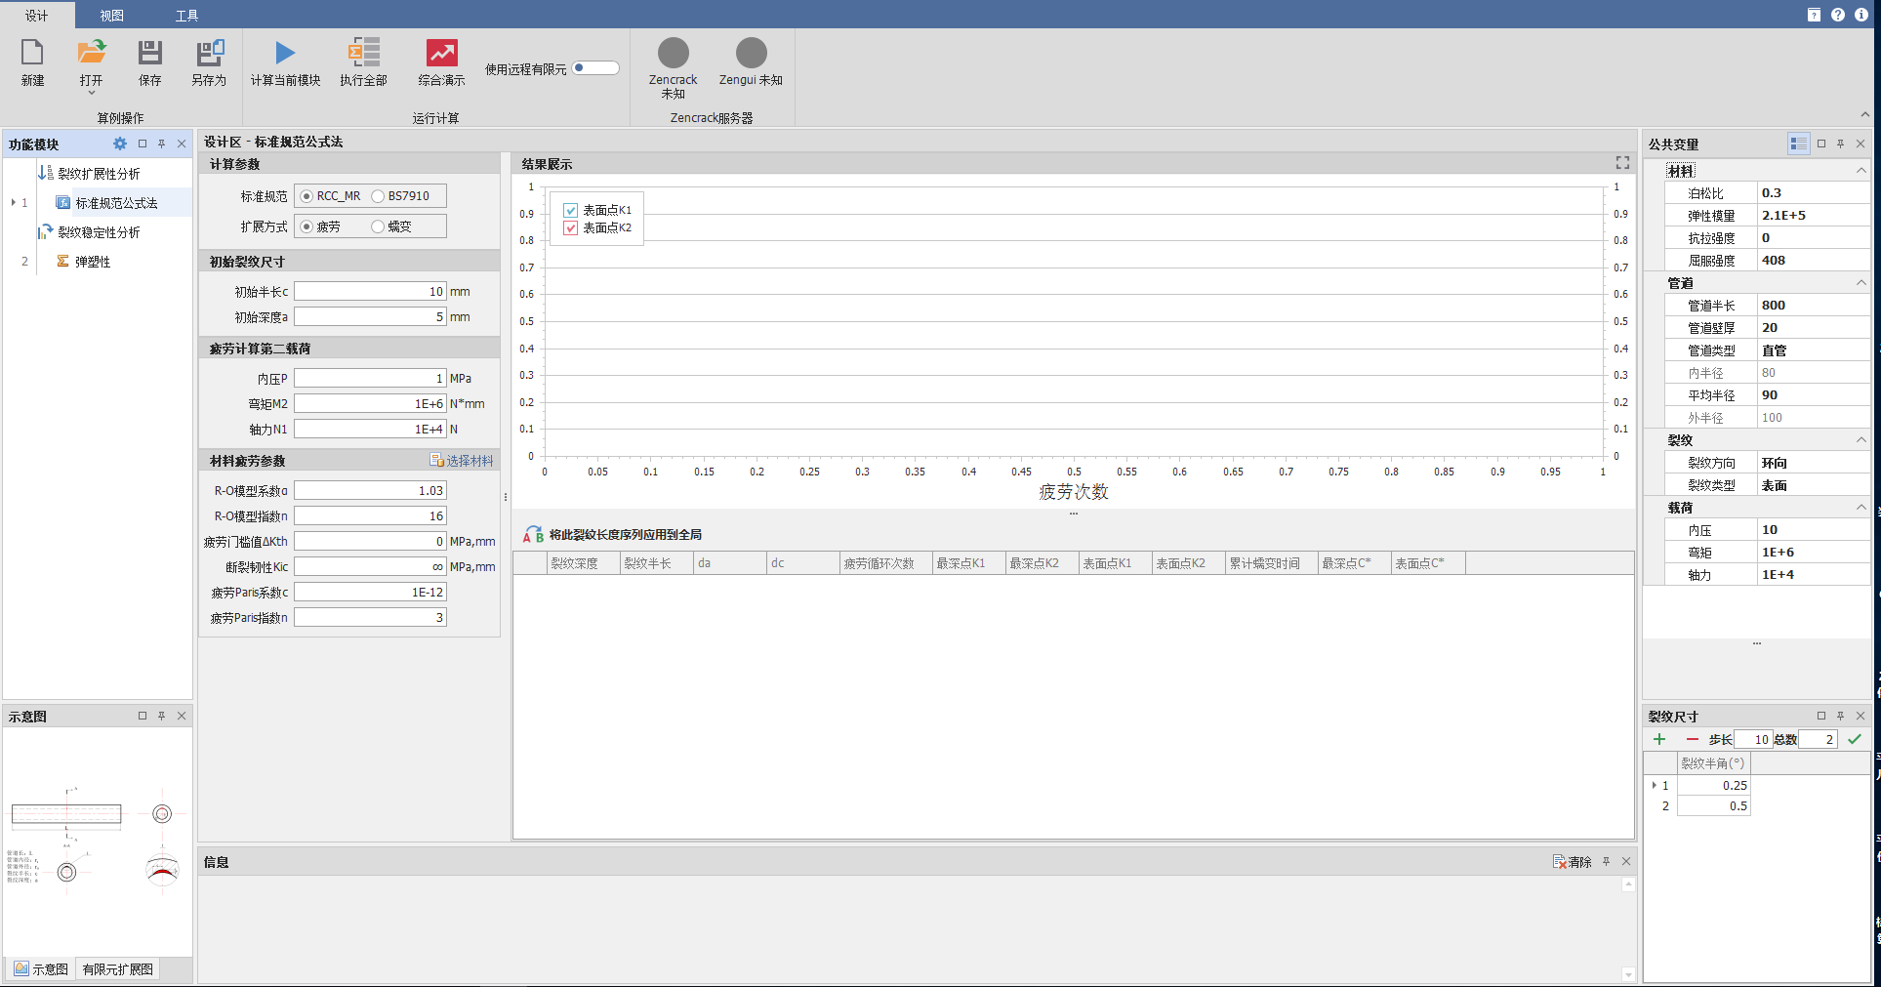The height and width of the screenshot is (987, 1881).
Task: Click the Zengui 未知 server status icon
Action: click(751, 53)
